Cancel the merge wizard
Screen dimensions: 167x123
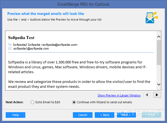click(x=83, y=115)
